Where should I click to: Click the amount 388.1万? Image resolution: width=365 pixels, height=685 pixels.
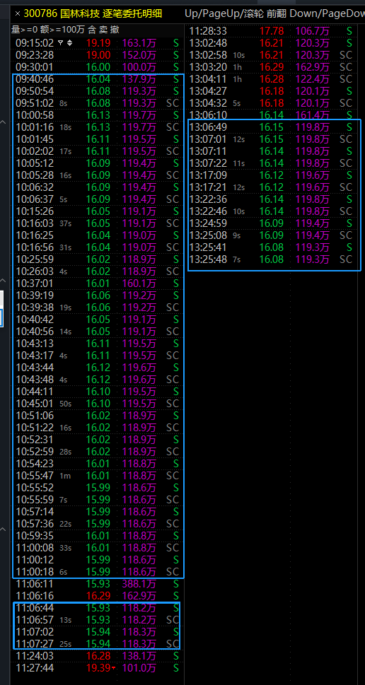(139, 584)
